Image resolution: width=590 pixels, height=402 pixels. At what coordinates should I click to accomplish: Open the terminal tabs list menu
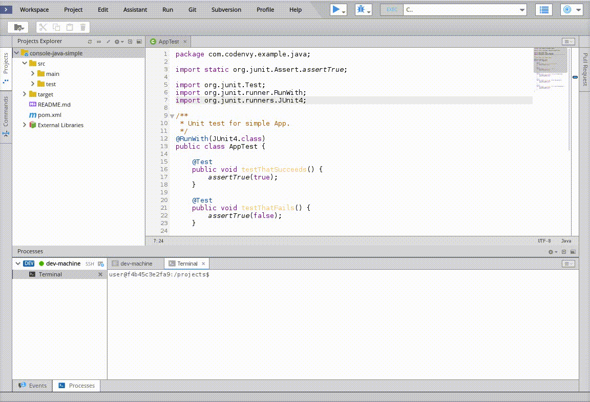point(568,264)
